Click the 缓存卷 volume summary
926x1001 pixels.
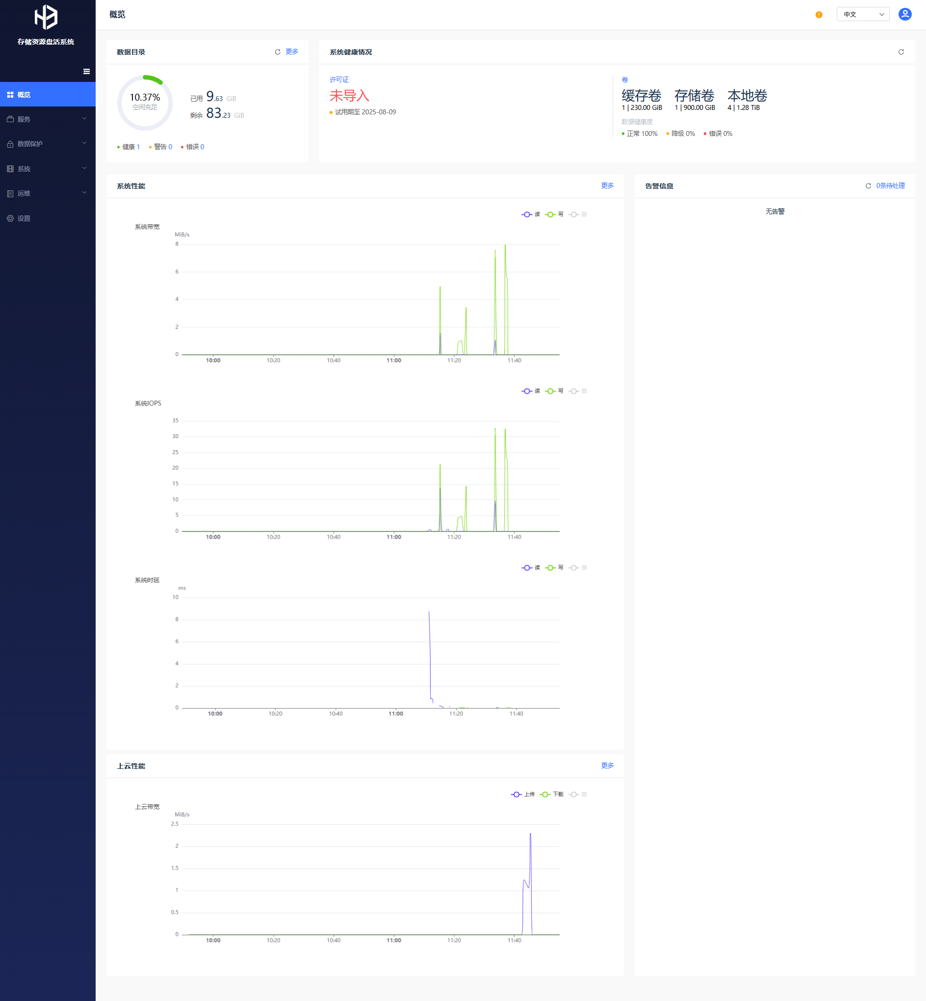click(x=642, y=100)
